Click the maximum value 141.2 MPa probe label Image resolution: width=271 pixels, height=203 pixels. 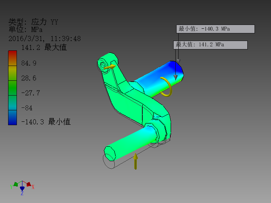click(210, 45)
